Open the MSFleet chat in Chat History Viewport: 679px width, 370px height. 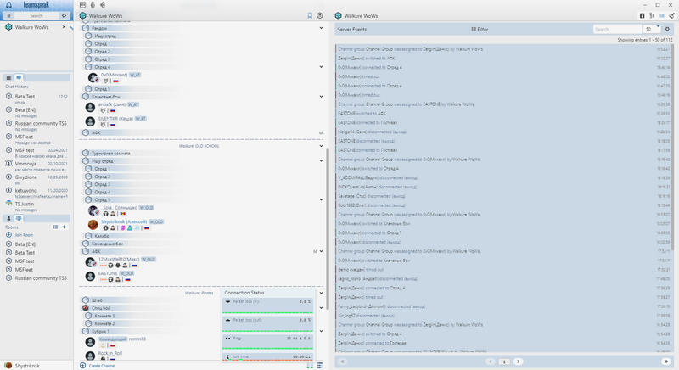point(36,139)
